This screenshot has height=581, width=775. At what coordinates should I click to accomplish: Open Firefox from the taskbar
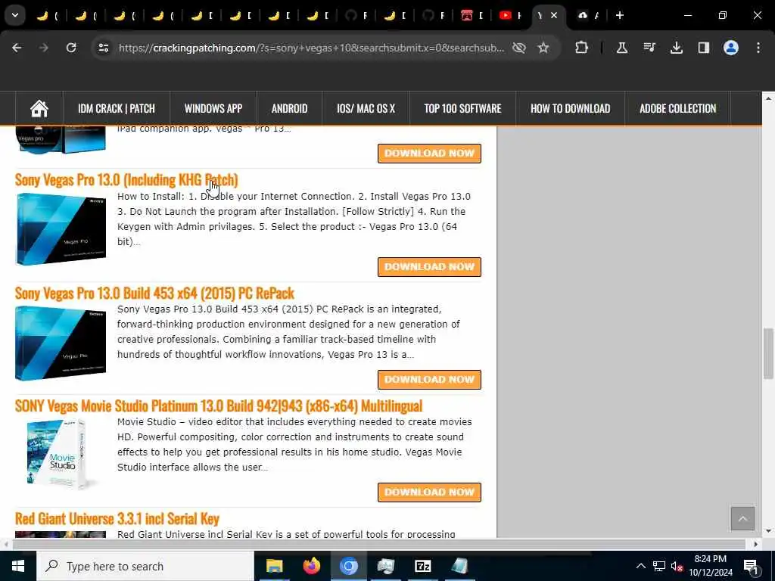click(311, 566)
